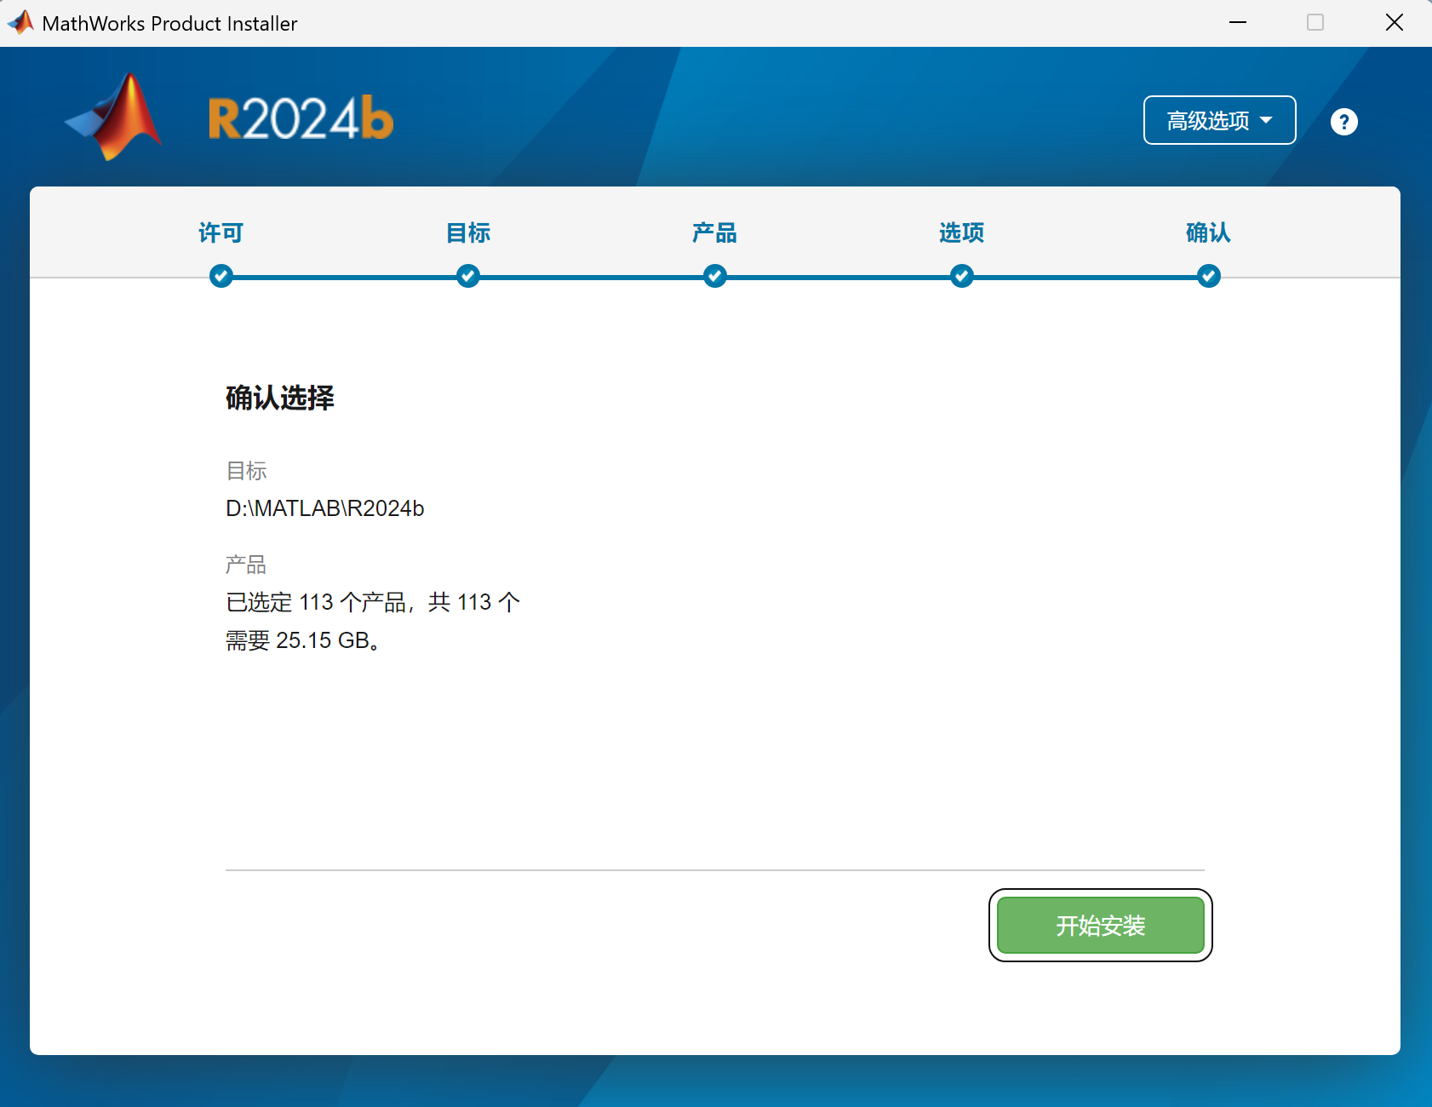Click the MATLAB logo in the header
The image size is (1432, 1107).
pos(115,118)
